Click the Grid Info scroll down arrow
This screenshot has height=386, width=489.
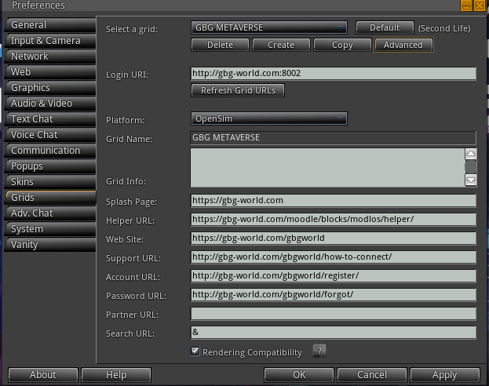pyautogui.click(x=470, y=180)
